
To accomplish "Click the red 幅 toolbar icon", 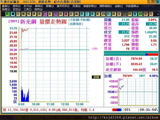I will [66, 14].
